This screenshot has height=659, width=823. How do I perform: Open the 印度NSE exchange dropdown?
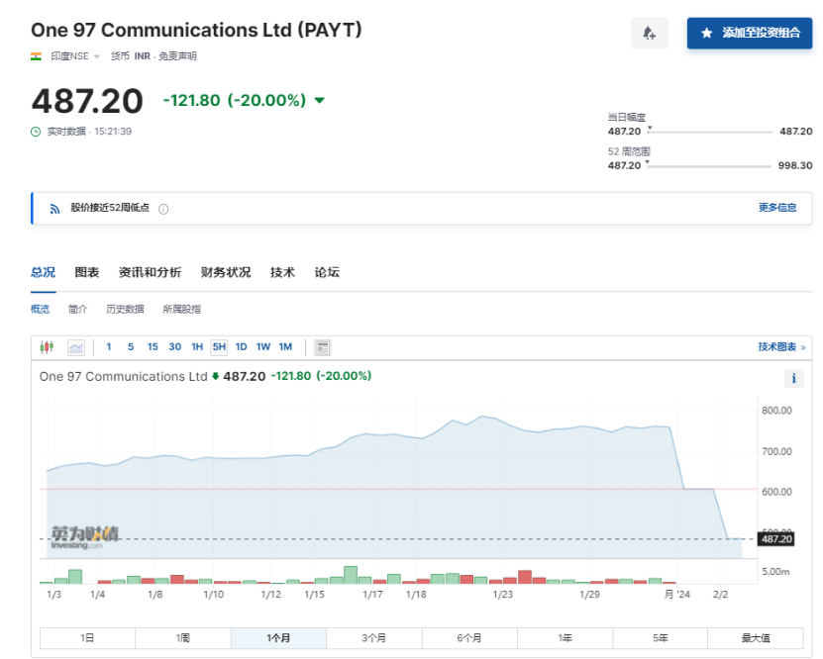point(74,56)
